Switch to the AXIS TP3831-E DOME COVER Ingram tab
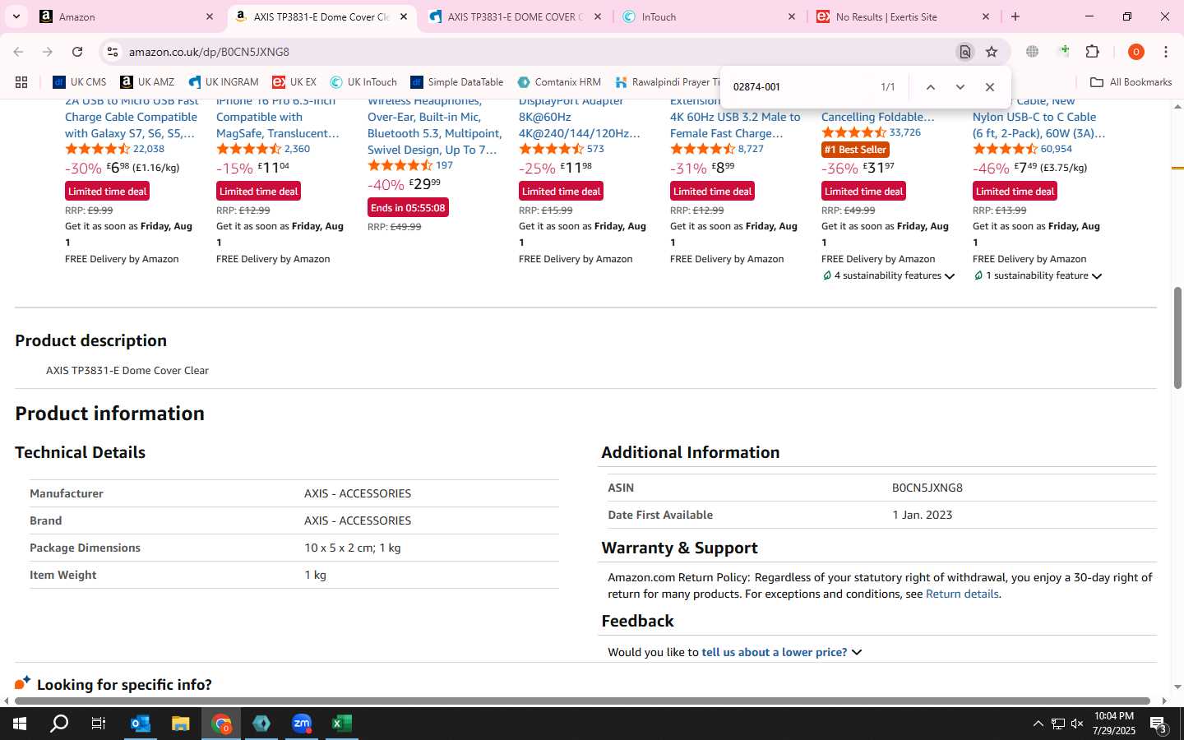 pos(514,16)
